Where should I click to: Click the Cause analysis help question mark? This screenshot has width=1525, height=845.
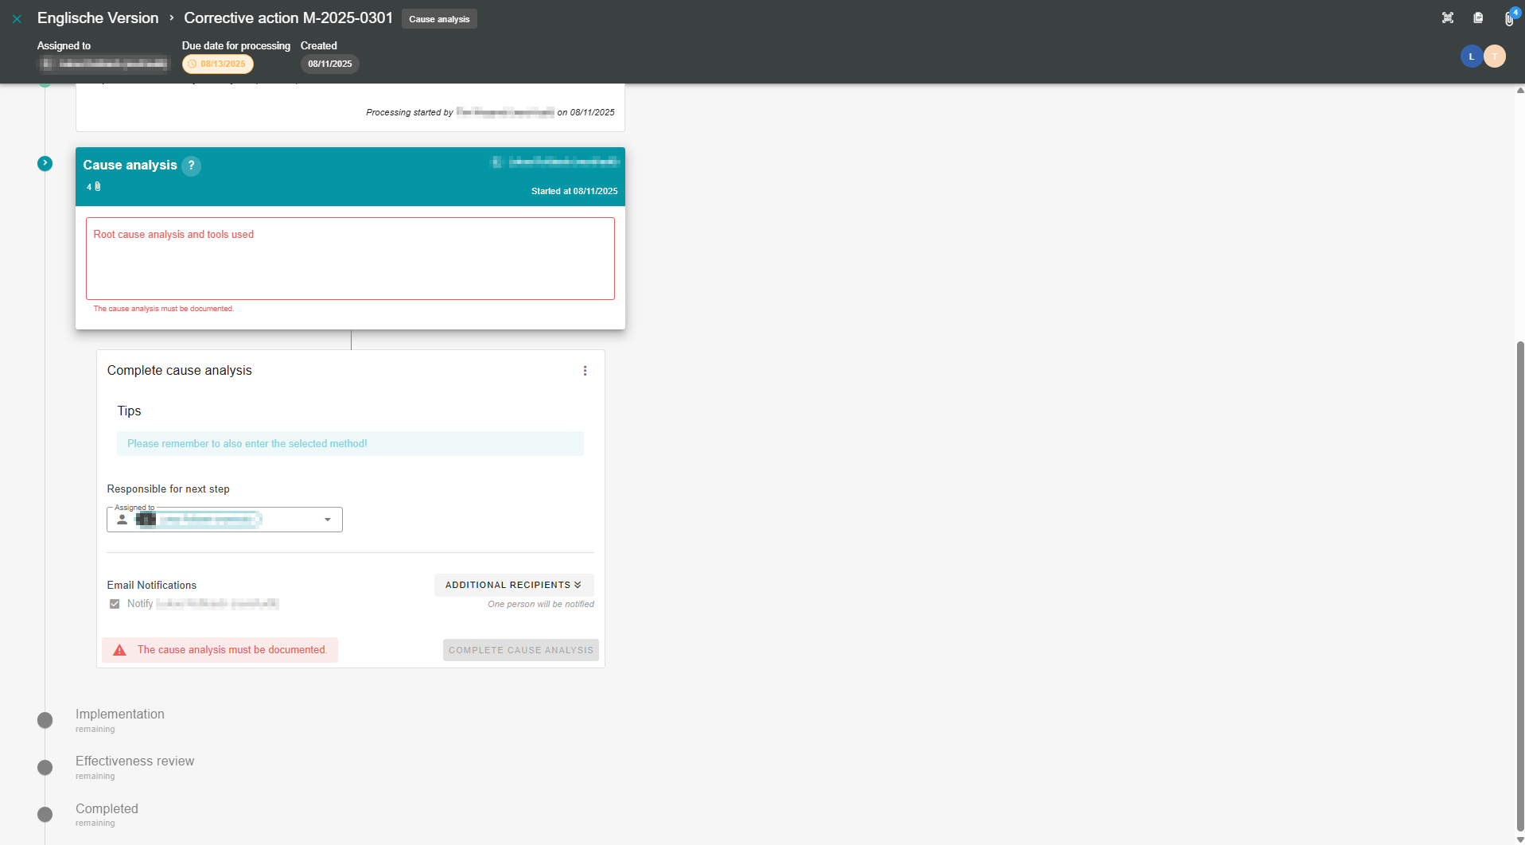(191, 165)
